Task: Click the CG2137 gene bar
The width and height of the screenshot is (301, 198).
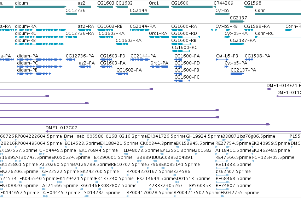Action: [237, 21]
